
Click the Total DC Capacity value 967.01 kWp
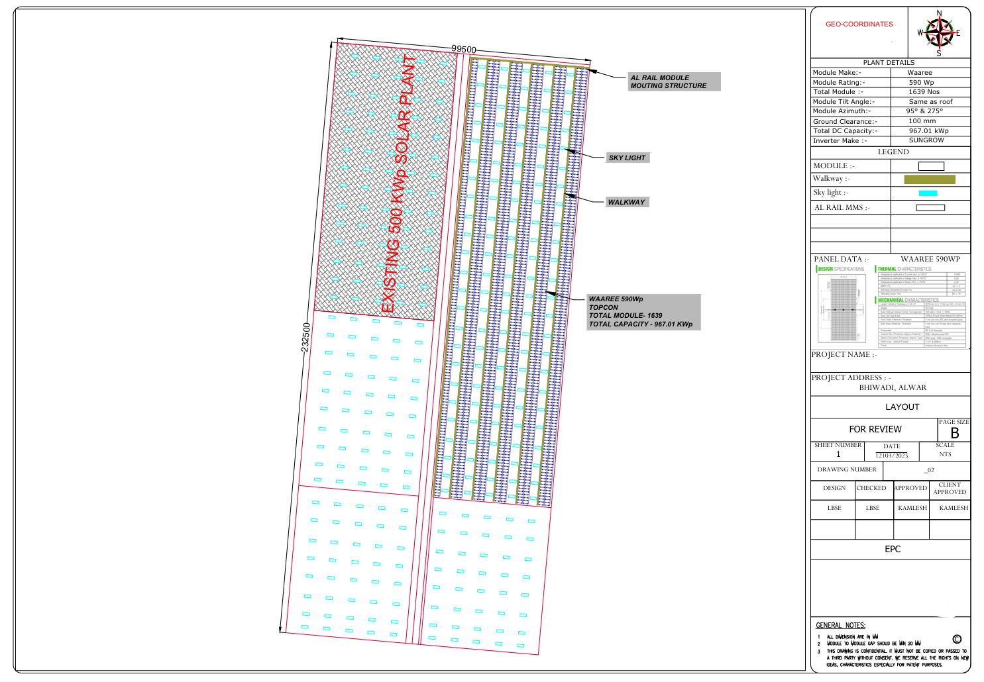[x=928, y=131]
